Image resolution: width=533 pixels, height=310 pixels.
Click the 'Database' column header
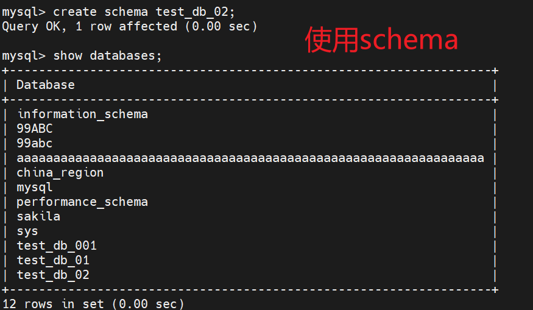46,85
